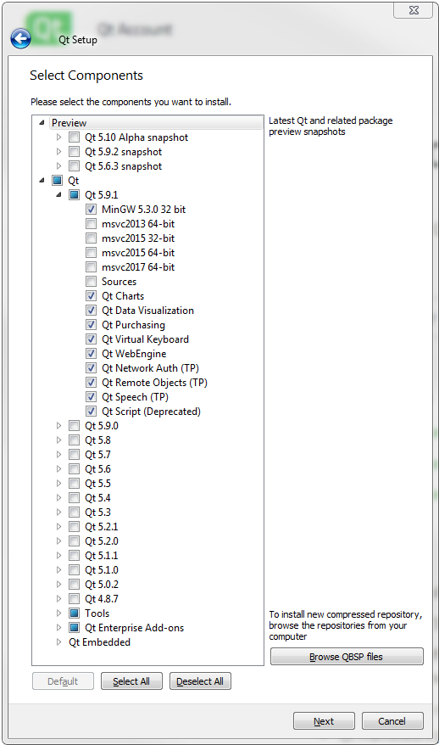
Task: Expand the Qt 5.10 Alpha snapshot node
Action: 58,137
